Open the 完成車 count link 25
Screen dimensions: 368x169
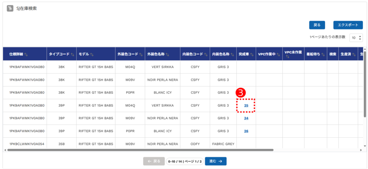246,105
